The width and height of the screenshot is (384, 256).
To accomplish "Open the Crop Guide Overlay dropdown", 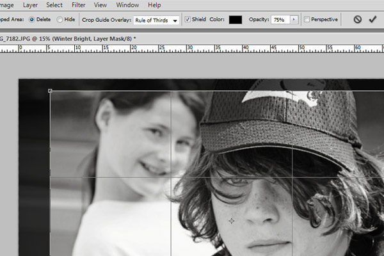I will point(156,20).
